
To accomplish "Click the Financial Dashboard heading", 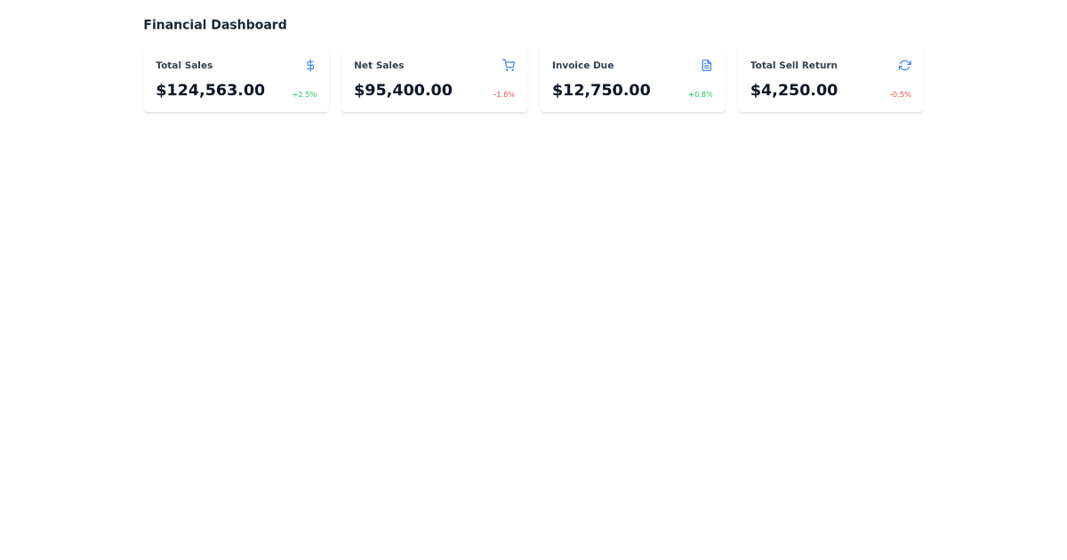I will [214, 24].
